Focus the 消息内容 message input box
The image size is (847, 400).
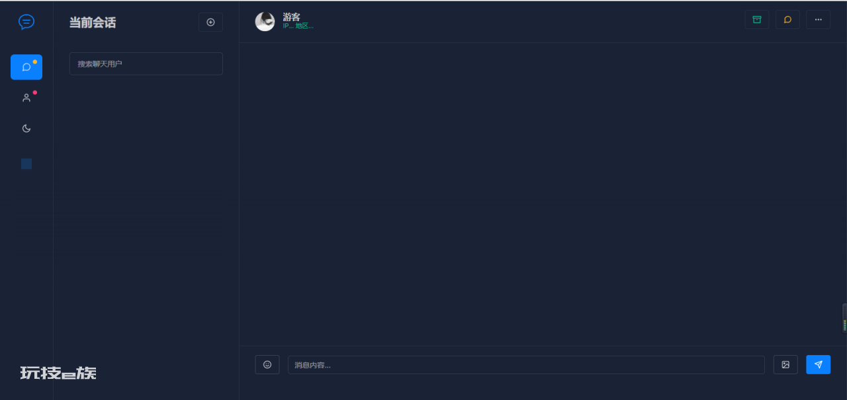(526, 365)
